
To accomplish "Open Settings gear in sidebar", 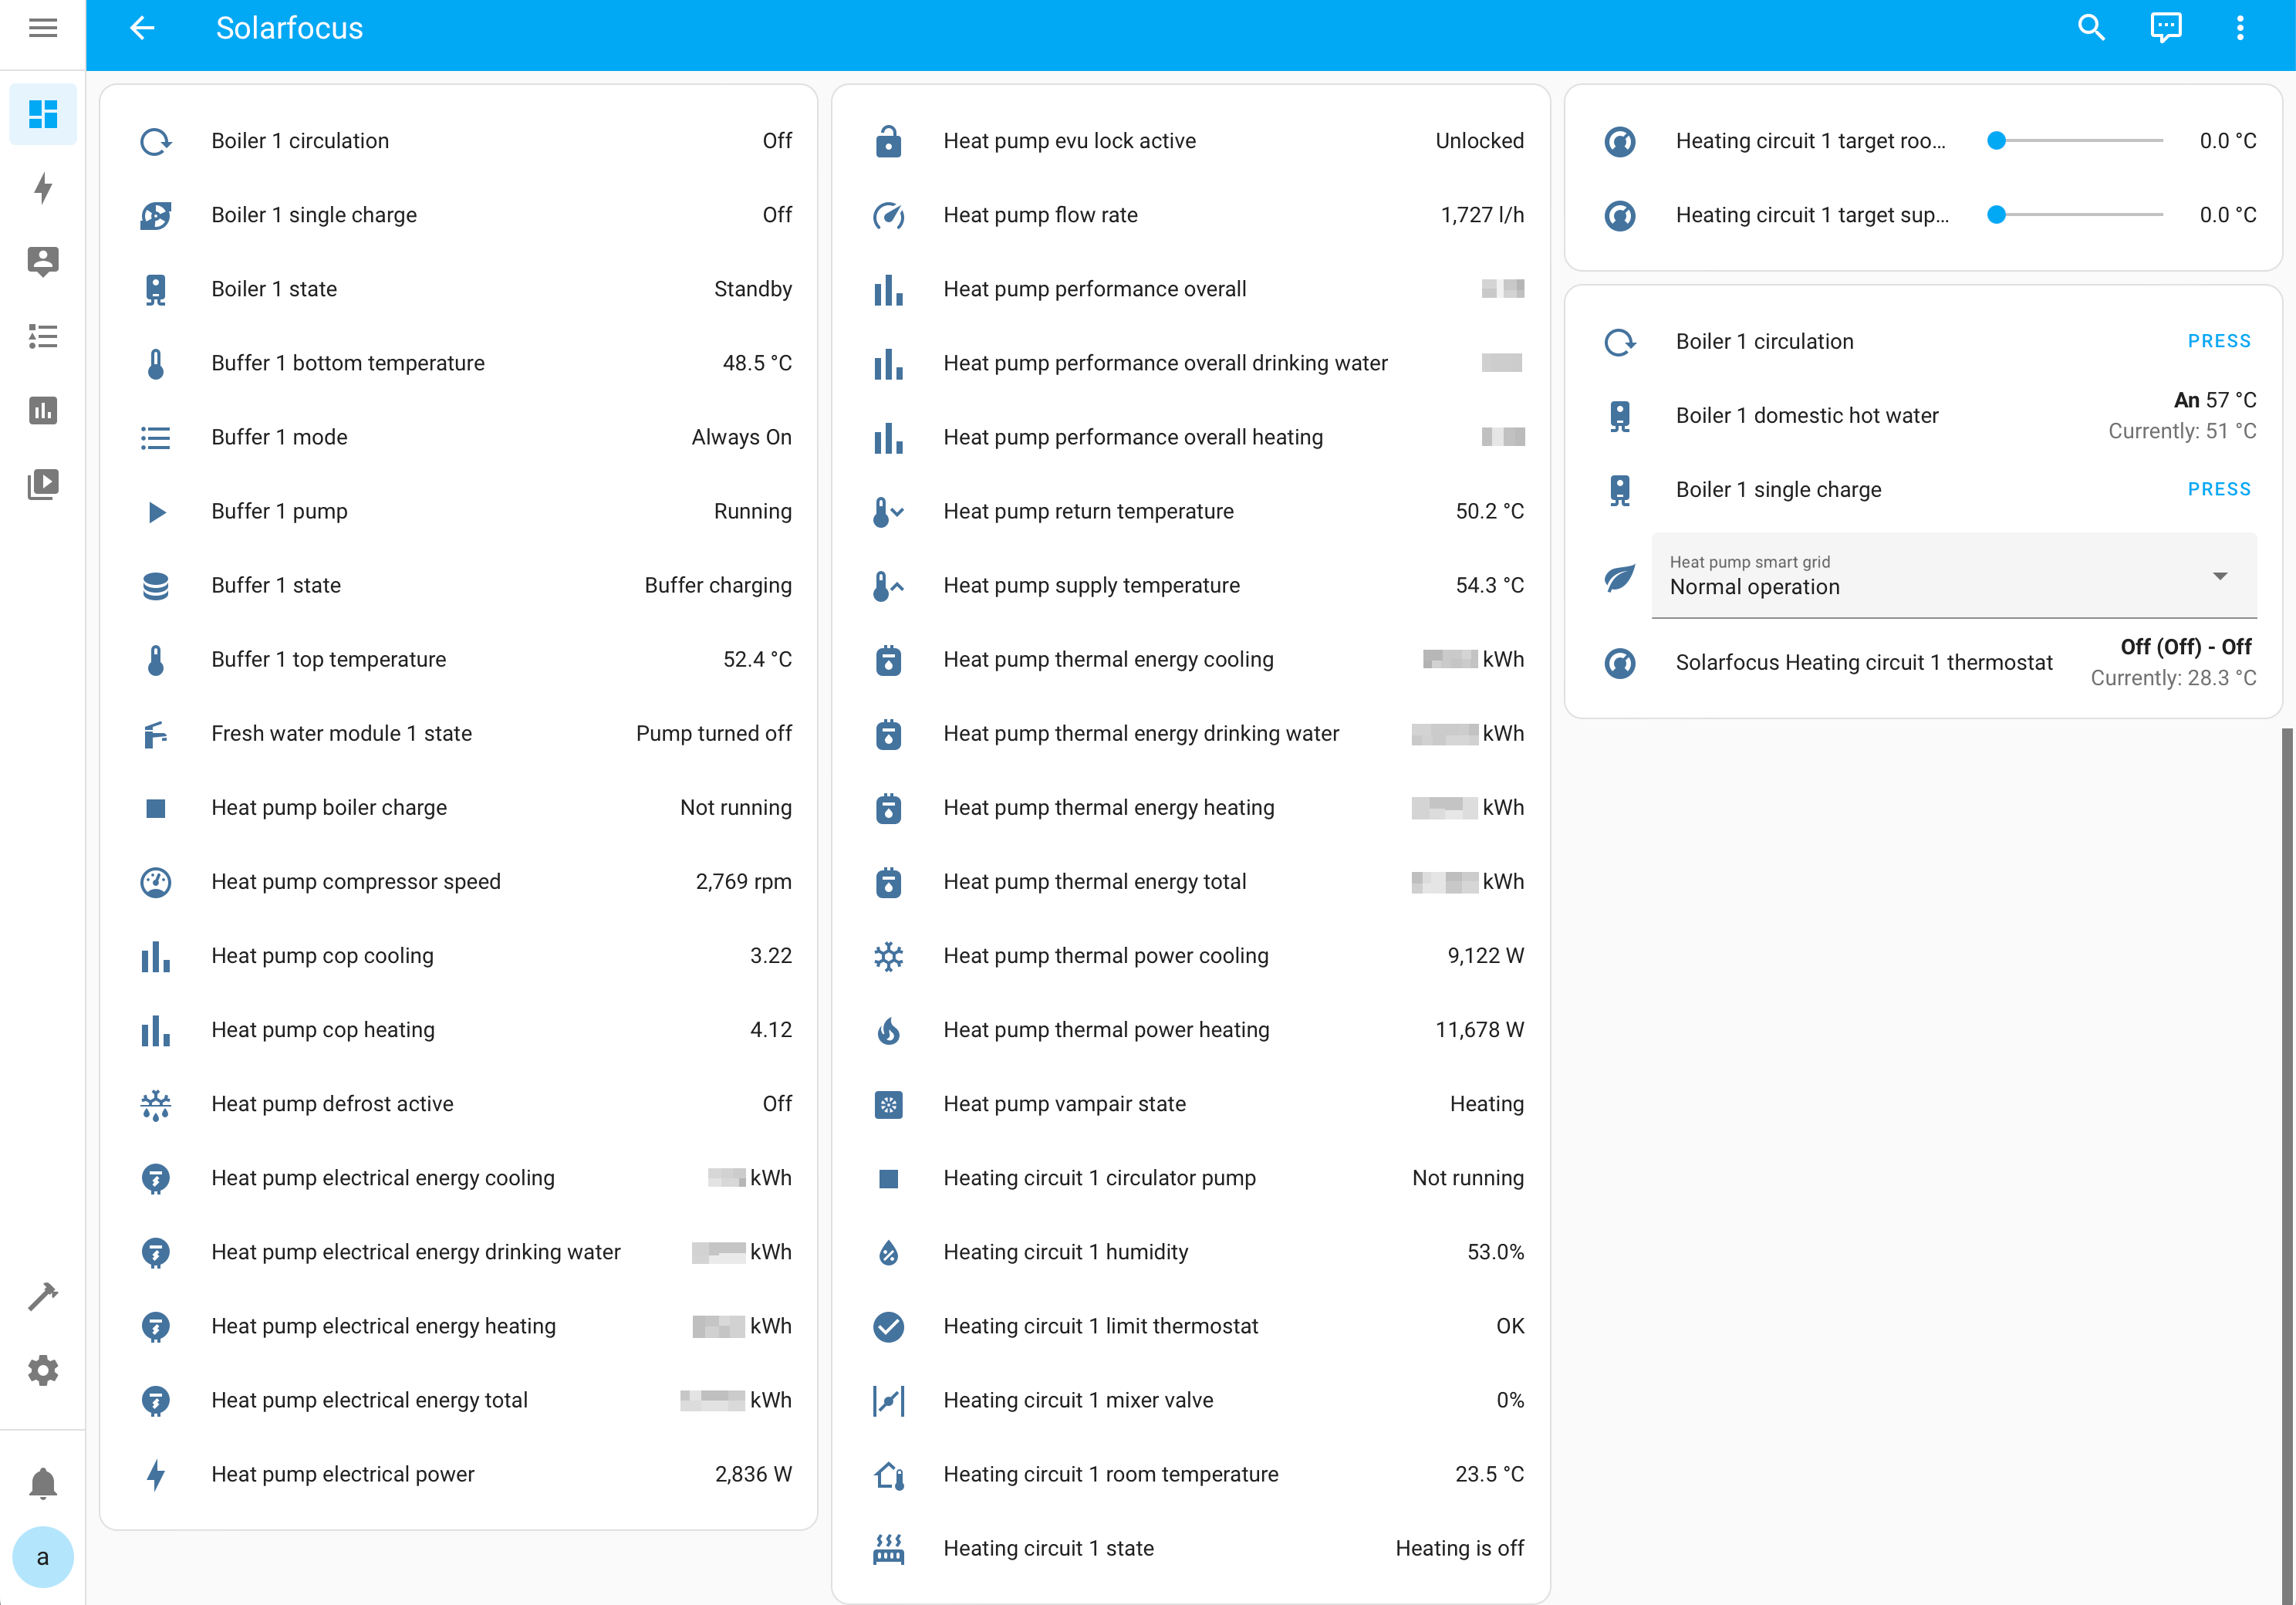I will click(43, 1370).
